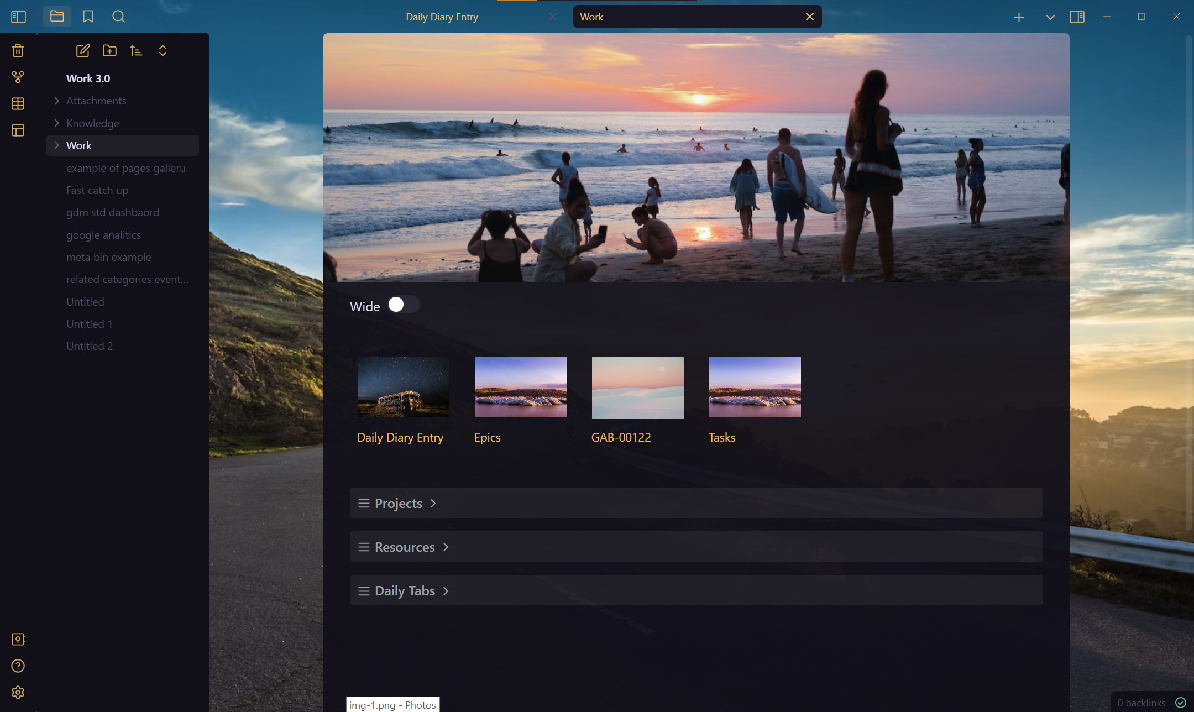Collapse the left sidebar toggle
This screenshot has height=712, width=1194.
(x=18, y=17)
